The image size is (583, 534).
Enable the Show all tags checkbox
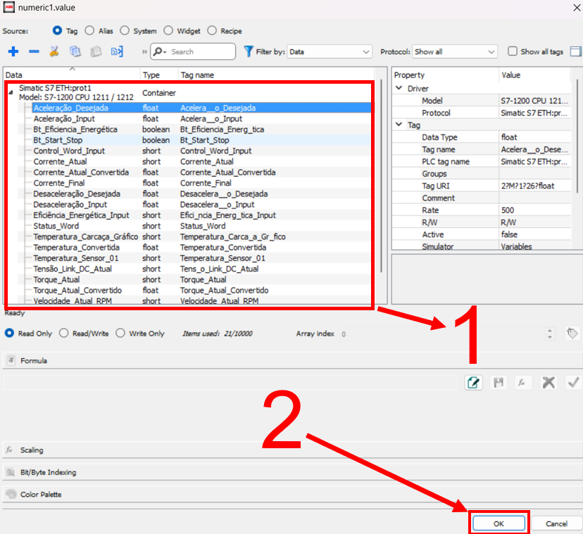tap(513, 51)
